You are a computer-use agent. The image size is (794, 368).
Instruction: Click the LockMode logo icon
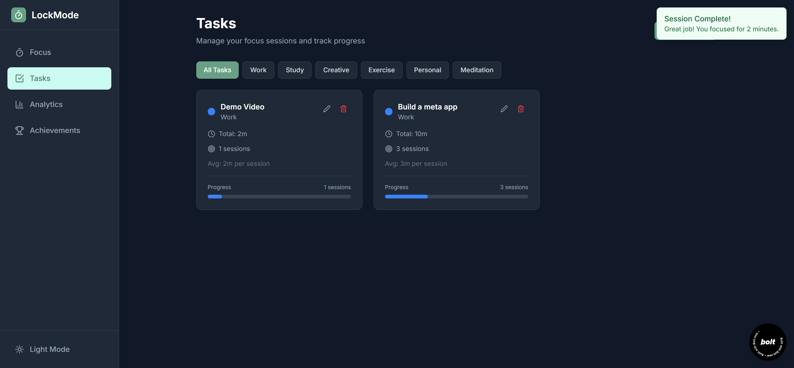pos(19,15)
